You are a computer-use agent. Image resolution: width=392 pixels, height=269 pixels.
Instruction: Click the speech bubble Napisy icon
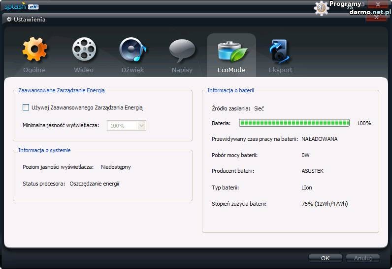pos(182,50)
